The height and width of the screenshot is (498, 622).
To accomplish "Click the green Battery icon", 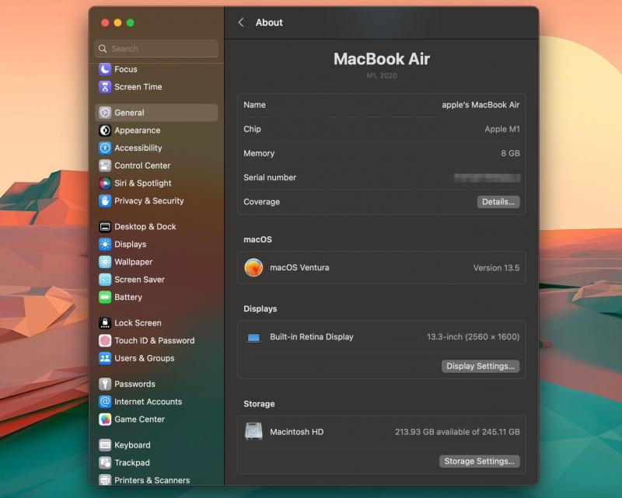I will point(105,297).
